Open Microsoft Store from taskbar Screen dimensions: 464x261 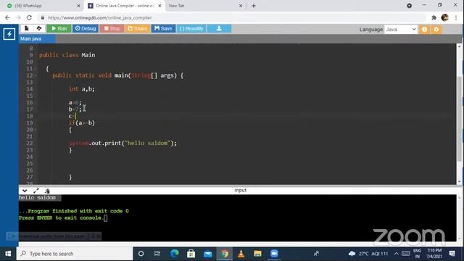pyautogui.click(x=191, y=254)
